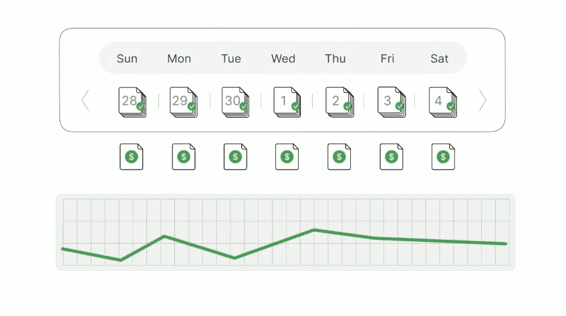566x316 pixels.
Task: Go to previous week with left chevron
Action: tap(85, 101)
